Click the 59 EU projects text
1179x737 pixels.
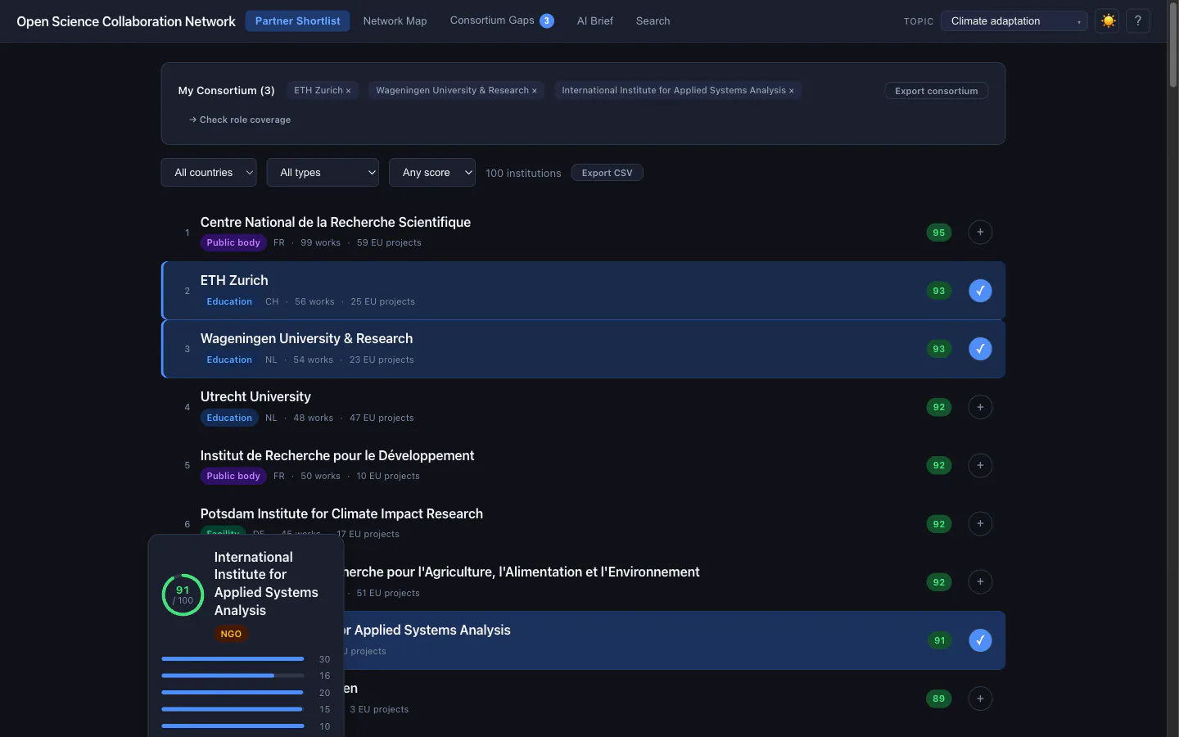tap(389, 242)
